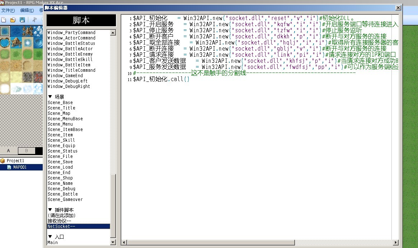The width and height of the screenshot is (418, 248).
Task: Click the code editor right scroll arrow
Action: [x=396, y=242]
